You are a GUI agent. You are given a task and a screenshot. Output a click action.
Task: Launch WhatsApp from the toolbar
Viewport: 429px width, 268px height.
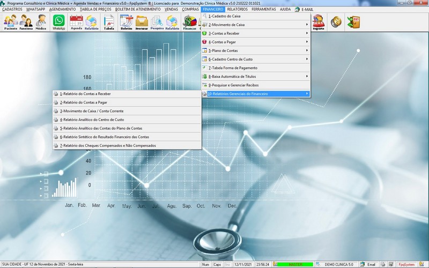58,22
